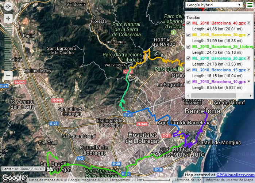Zoom out with the minus button

(8, 75)
